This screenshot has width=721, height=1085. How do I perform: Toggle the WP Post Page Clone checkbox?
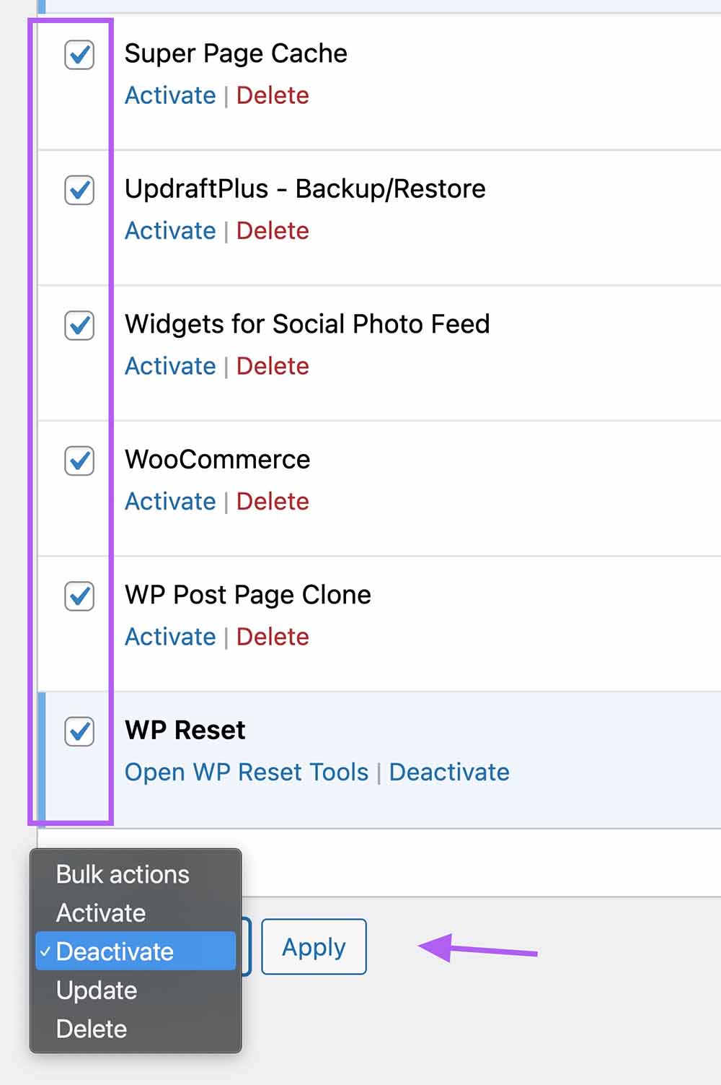point(79,596)
